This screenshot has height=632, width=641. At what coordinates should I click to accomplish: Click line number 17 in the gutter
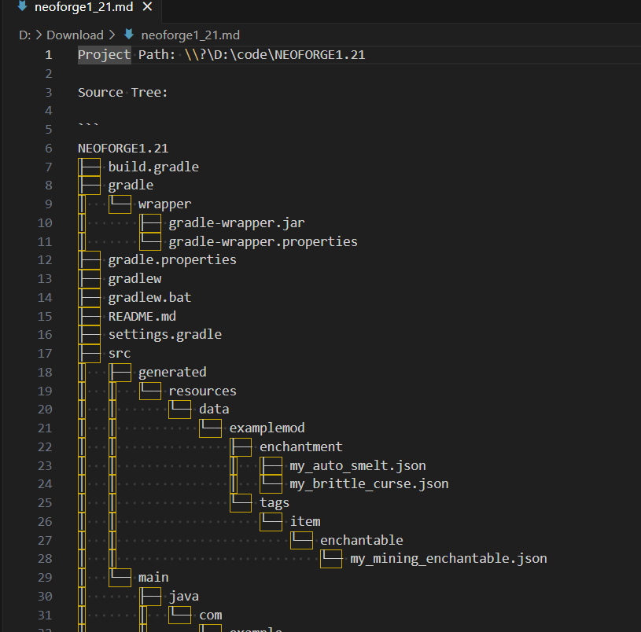tap(45, 354)
